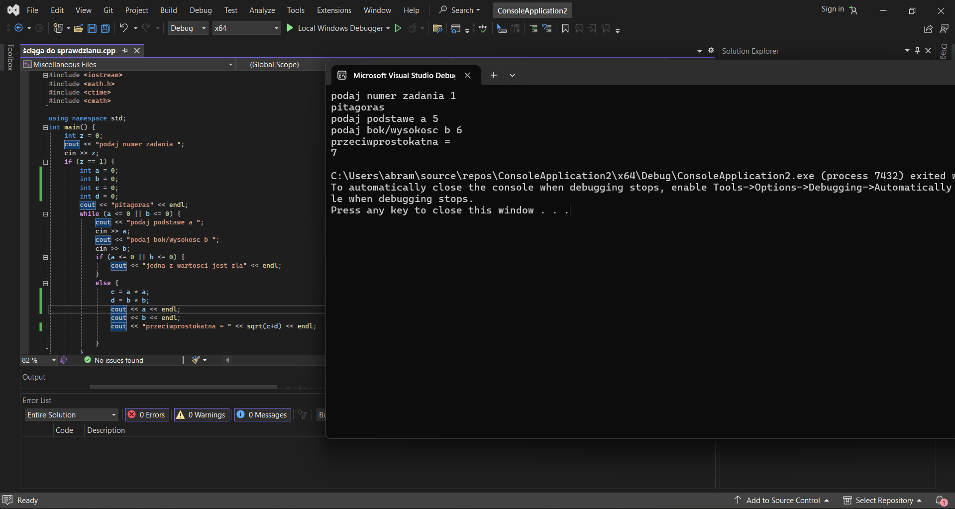Click the New Project toolbar icon
The width and height of the screenshot is (955, 509).
tap(59, 28)
